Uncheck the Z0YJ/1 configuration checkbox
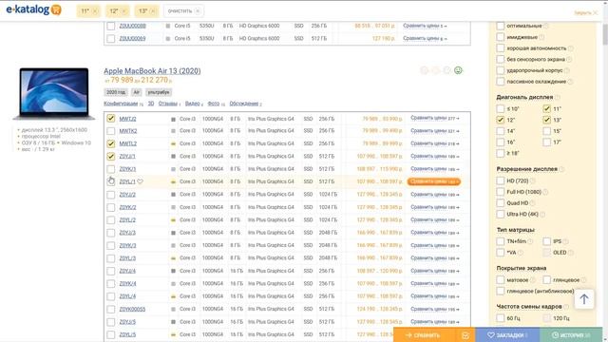 pos(111,156)
